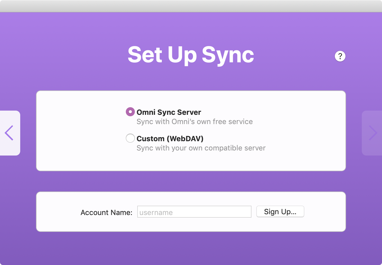Go back with the left arrow
Screen dimensions: 382x265
point(10,133)
